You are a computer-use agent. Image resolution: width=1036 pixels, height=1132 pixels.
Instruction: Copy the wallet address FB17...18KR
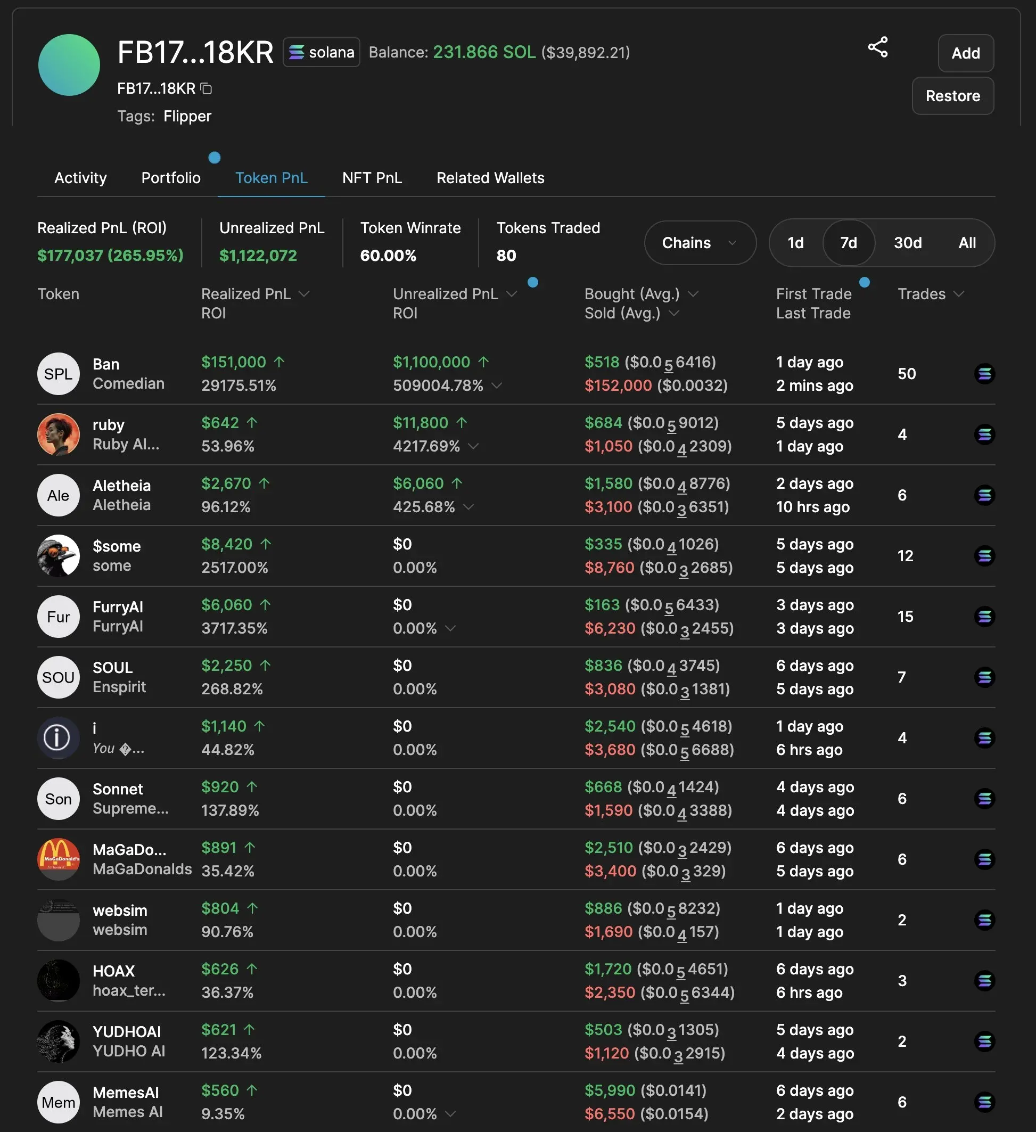206,89
